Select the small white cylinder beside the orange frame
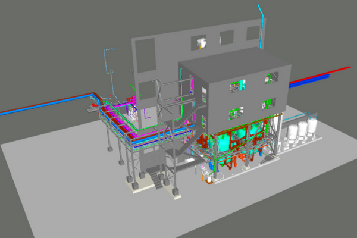 coord(209,178)
